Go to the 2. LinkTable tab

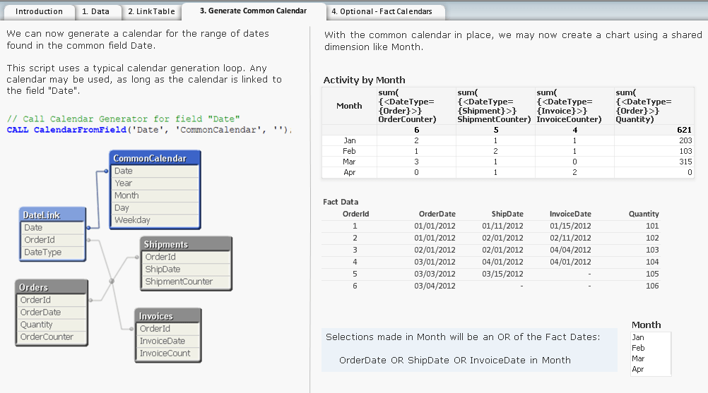coord(151,12)
